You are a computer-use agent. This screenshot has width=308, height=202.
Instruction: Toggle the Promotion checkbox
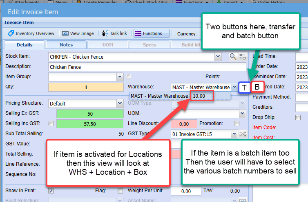(x=237, y=124)
